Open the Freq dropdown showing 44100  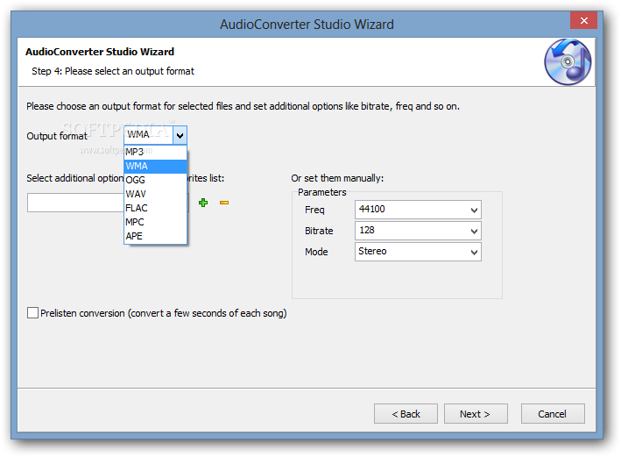(x=418, y=209)
